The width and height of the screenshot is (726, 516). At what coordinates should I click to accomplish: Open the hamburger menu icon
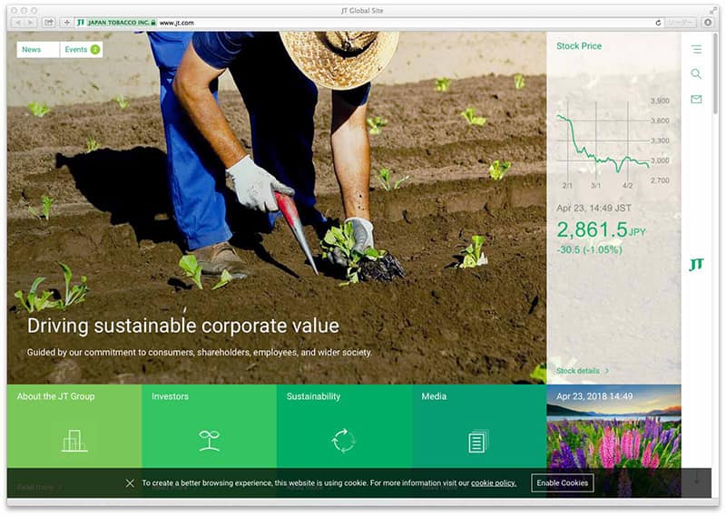point(696,49)
